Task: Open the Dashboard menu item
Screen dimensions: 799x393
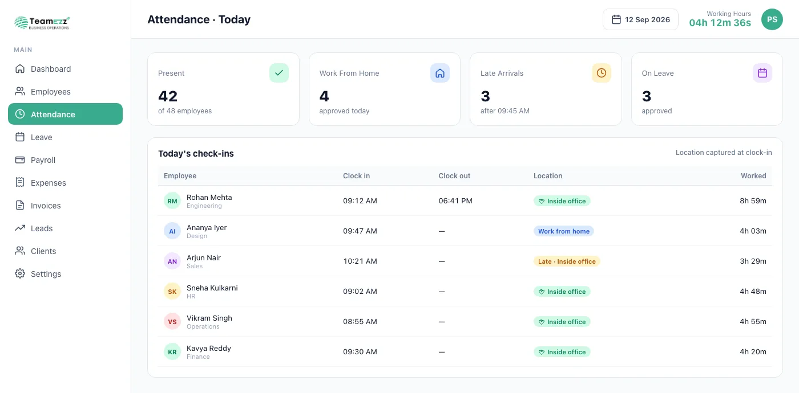Action: (65, 69)
